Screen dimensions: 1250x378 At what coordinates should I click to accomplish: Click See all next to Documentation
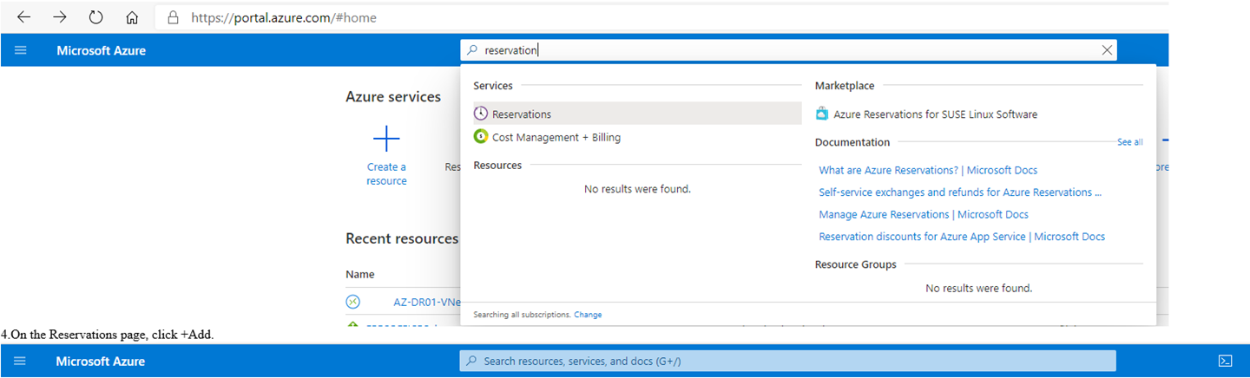pos(1130,142)
